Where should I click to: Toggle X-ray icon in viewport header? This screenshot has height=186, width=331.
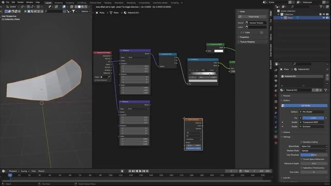(71, 7)
